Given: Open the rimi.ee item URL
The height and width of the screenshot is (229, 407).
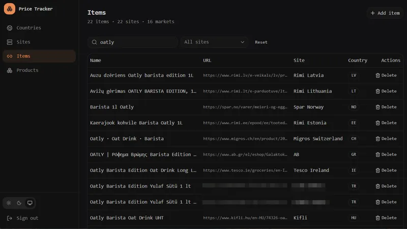Looking at the screenshot, I should pyautogui.click(x=245, y=123).
